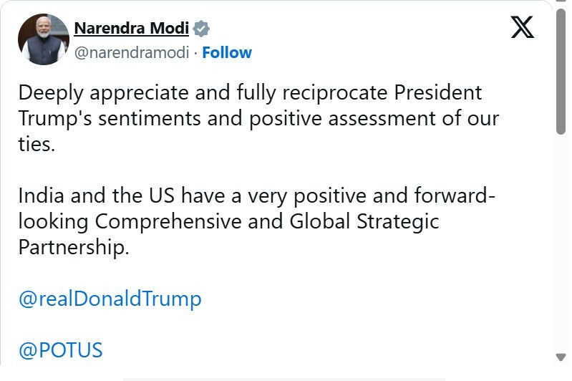The height and width of the screenshot is (381, 572).
Task: Click 'Comprehensive and Global Strategic' text line
Action: (x=228, y=221)
